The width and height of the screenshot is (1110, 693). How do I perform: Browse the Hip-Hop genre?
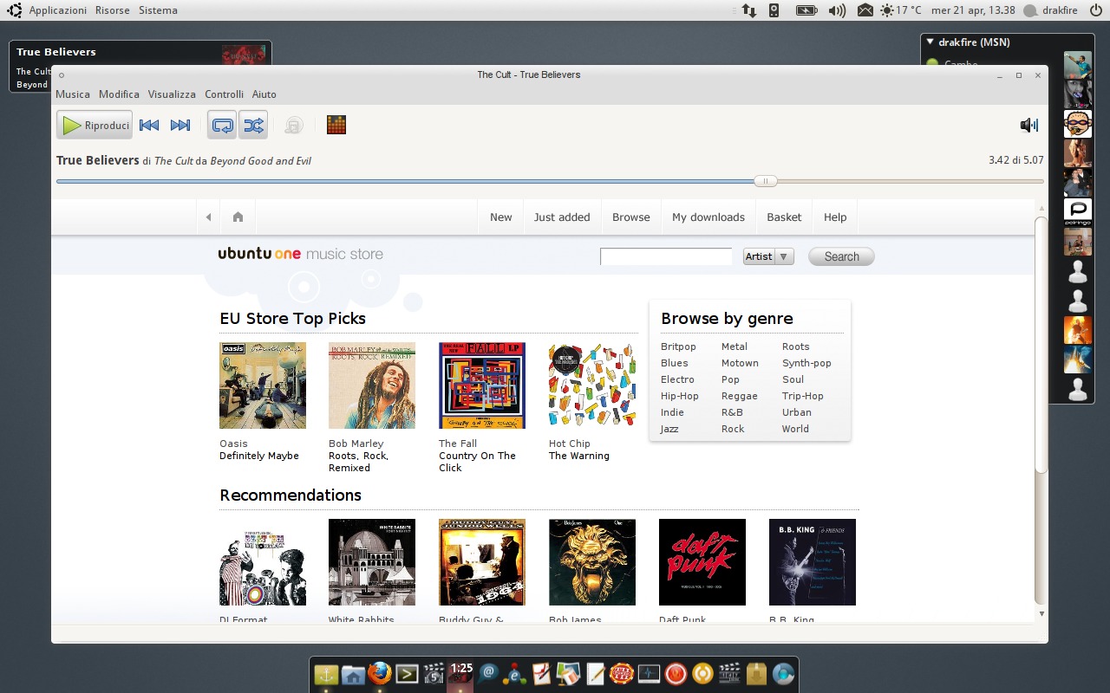680,396
